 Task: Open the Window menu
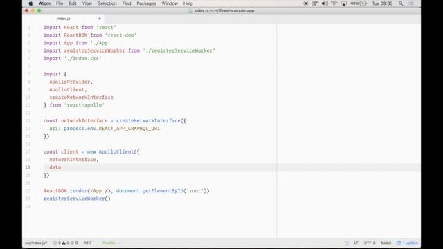point(170,3)
